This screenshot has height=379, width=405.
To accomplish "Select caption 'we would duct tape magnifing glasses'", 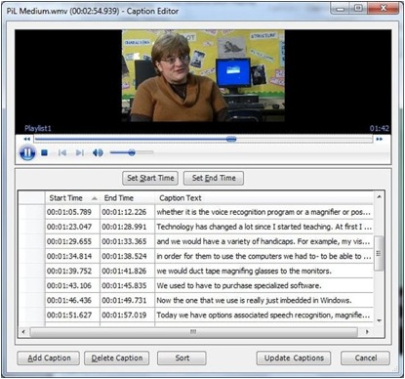I will coord(264,271).
